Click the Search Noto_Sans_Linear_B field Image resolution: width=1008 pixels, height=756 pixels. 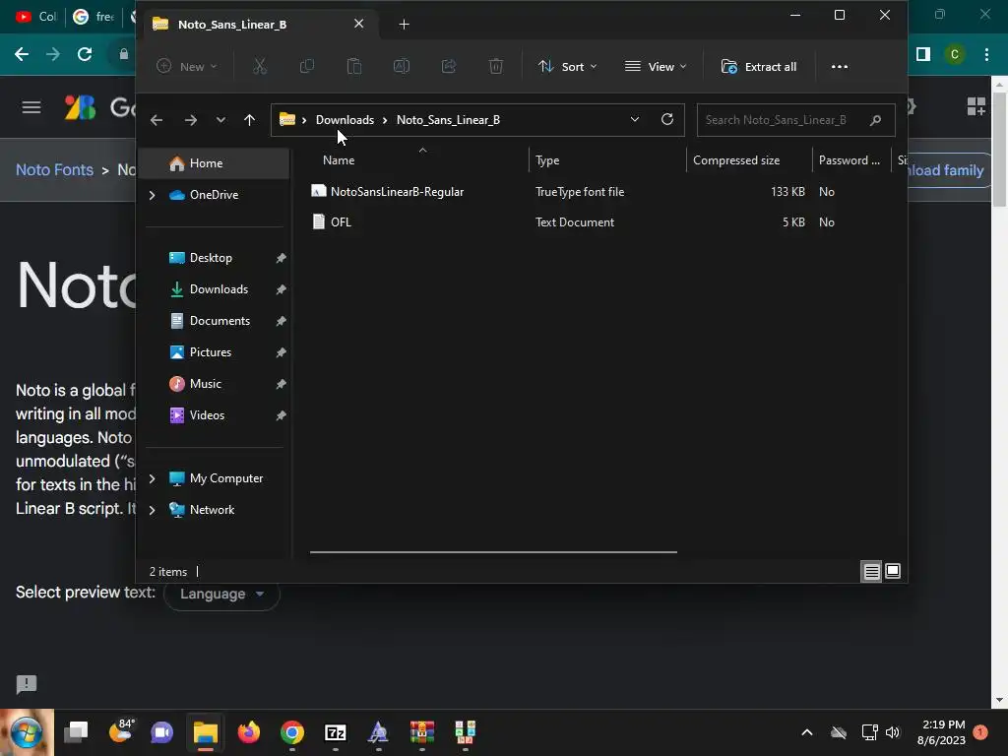(x=795, y=120)
